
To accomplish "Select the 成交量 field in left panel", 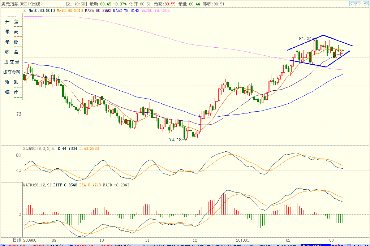I will 12,62.
